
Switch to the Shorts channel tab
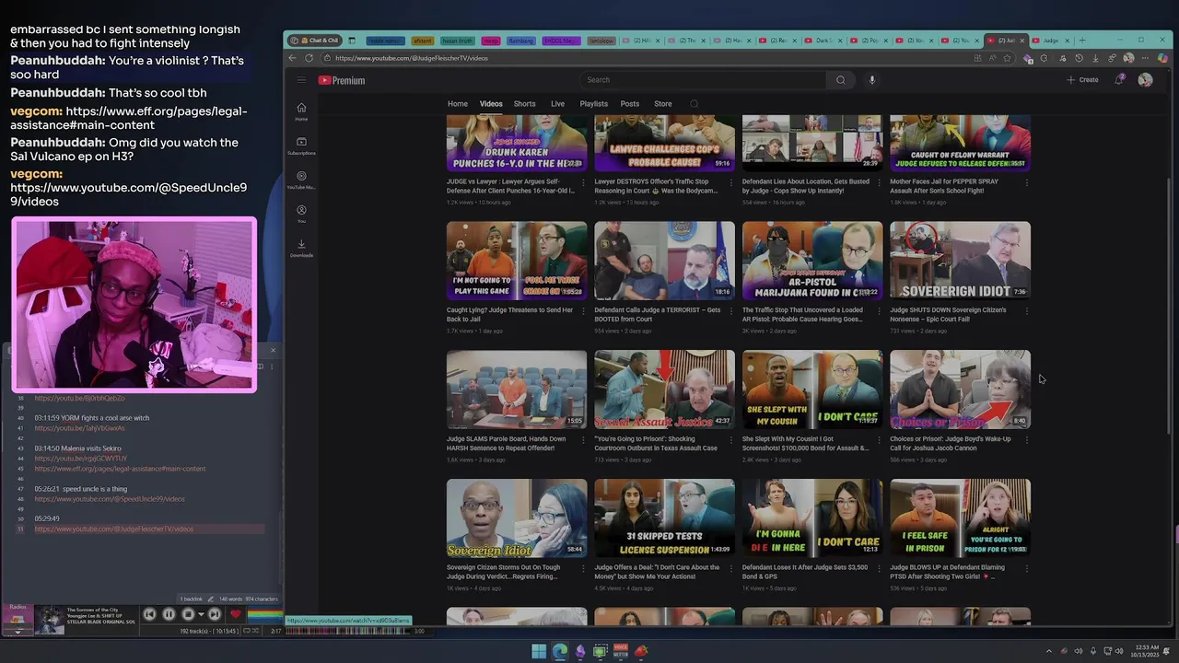(x=524, y=104)
